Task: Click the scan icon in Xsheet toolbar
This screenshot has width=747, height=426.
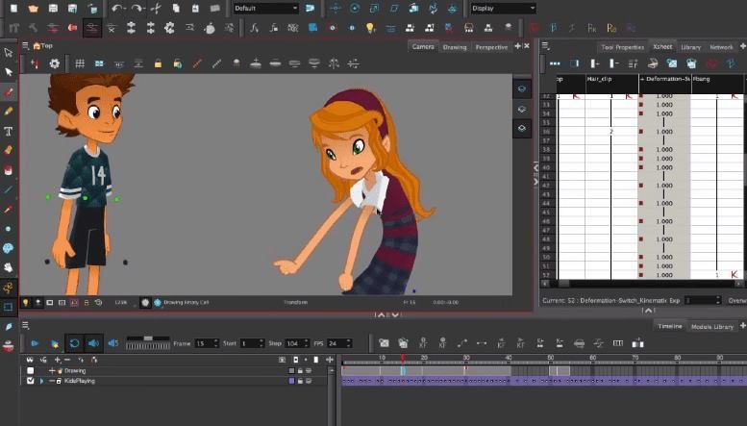Action: (653, 63)
